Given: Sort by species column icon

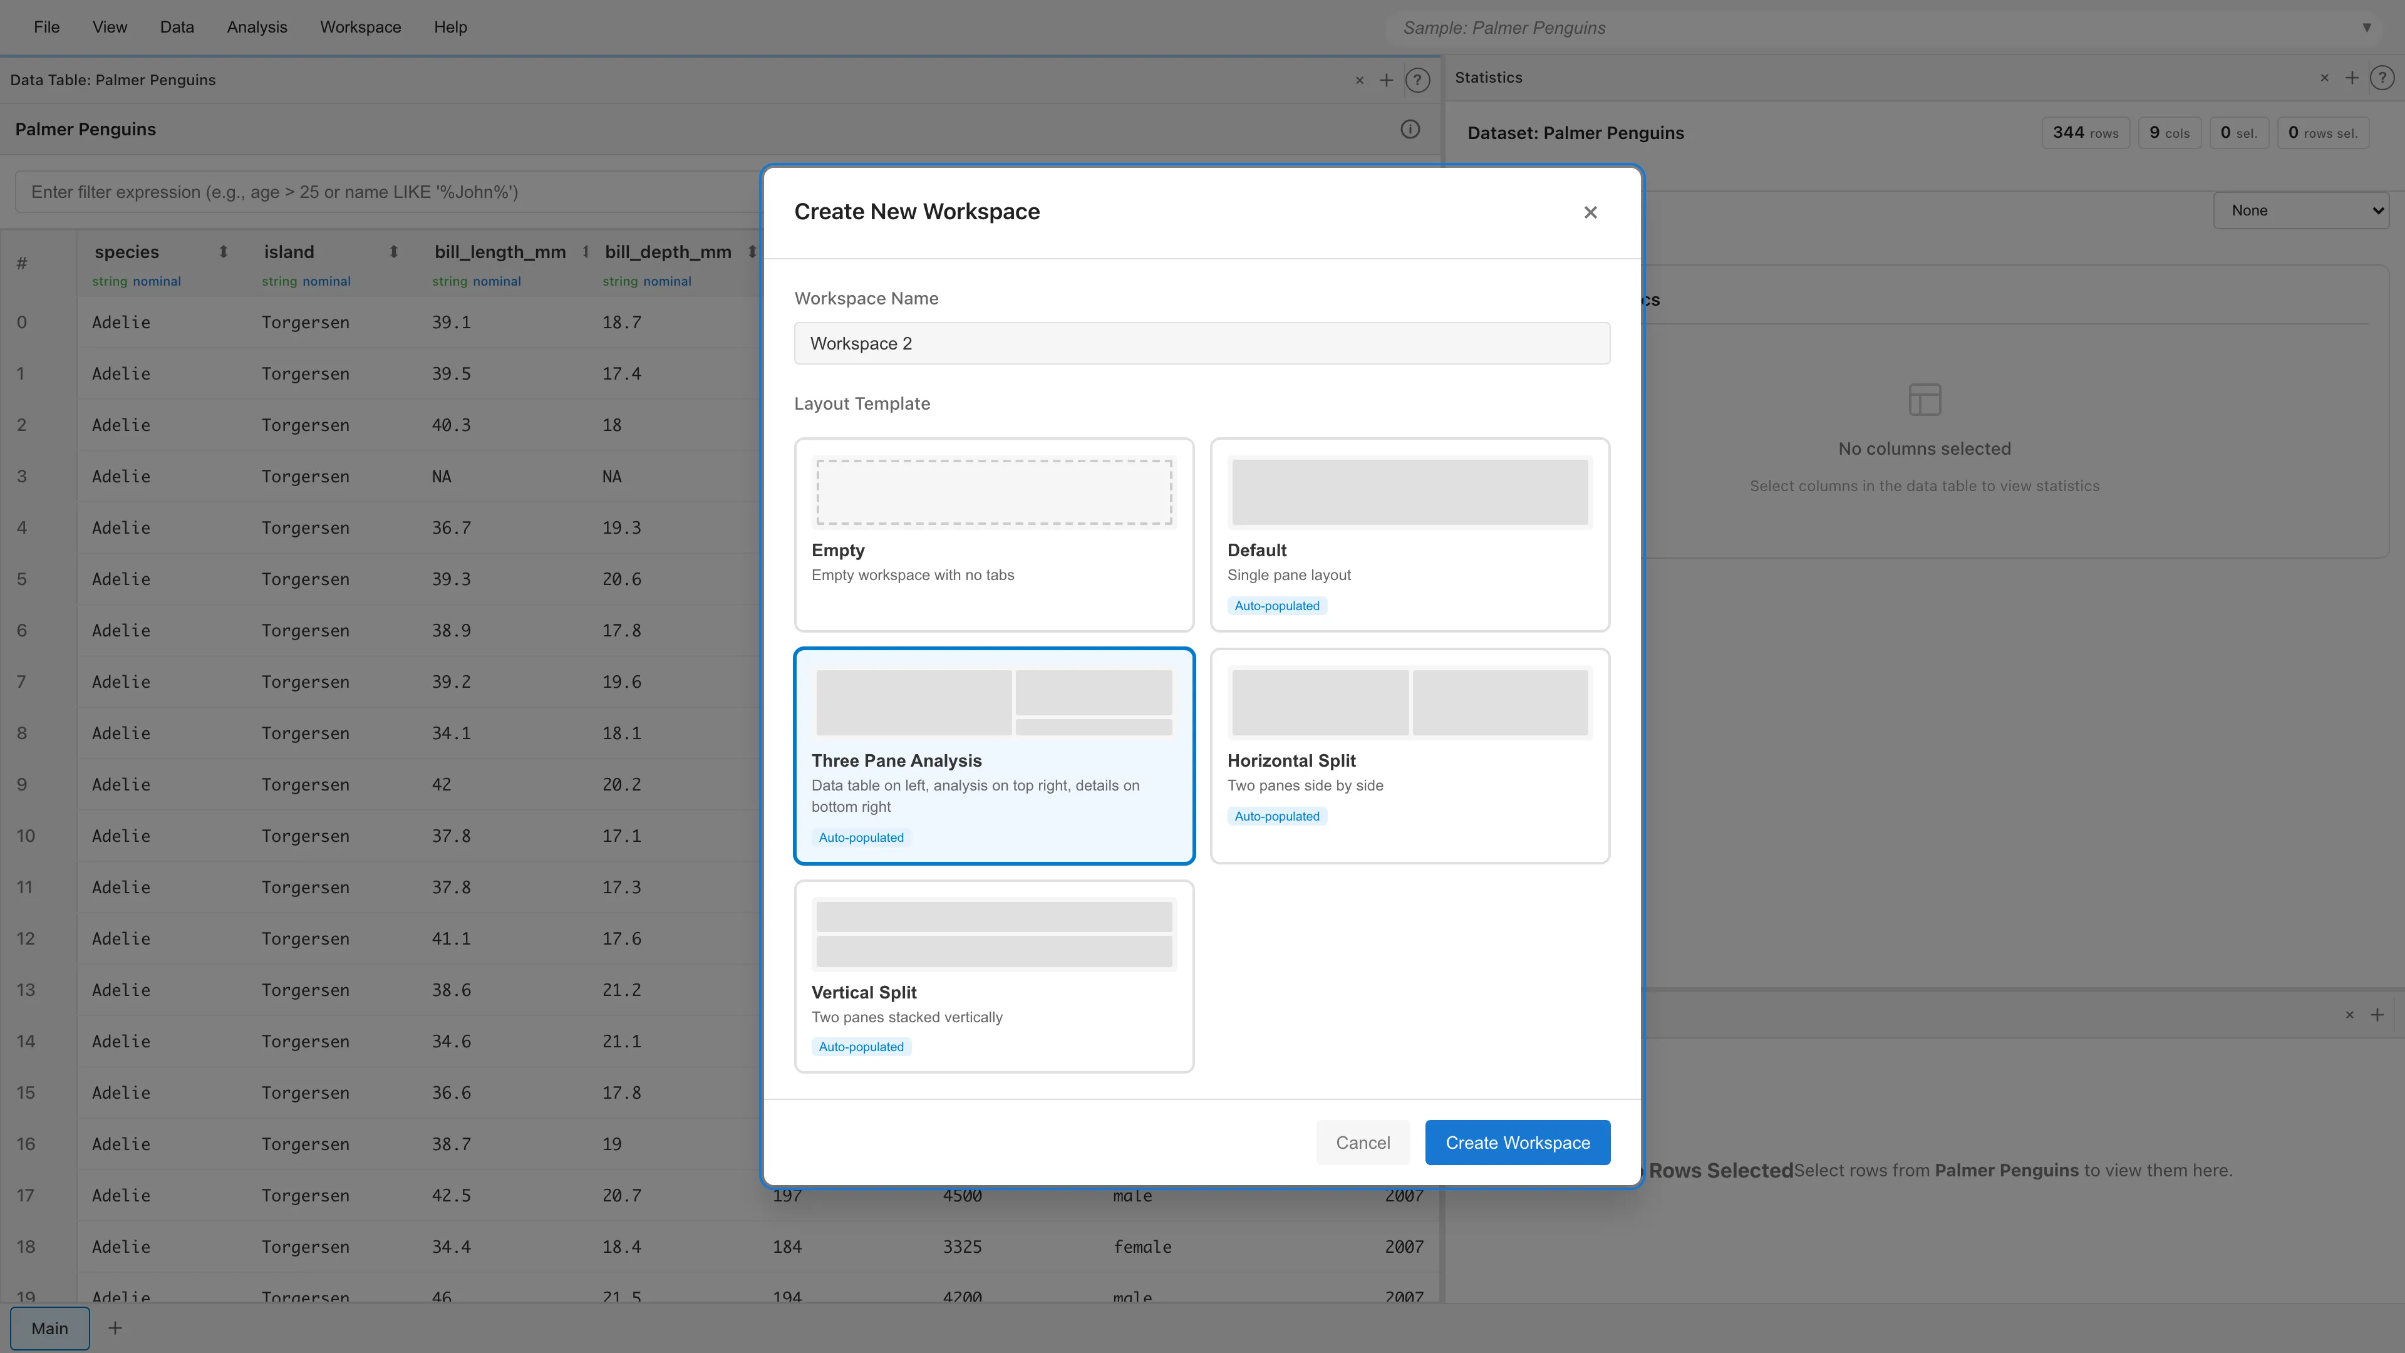Looking at the screenshot, I should pyautogui.click(x=223, y=252).
